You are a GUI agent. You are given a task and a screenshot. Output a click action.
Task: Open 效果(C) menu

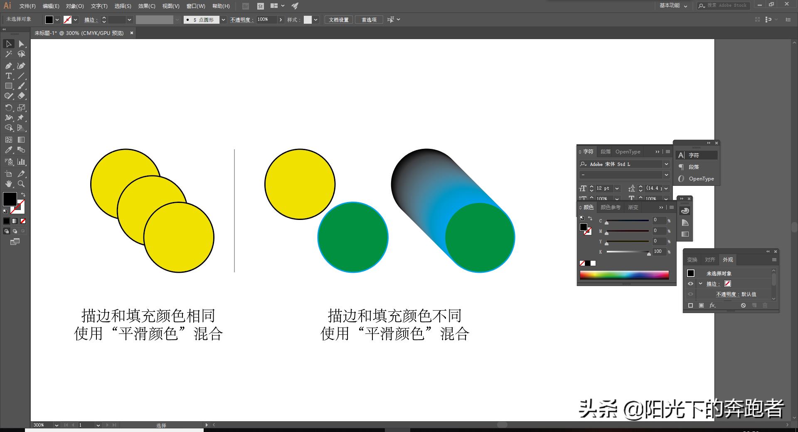(147, 6)
